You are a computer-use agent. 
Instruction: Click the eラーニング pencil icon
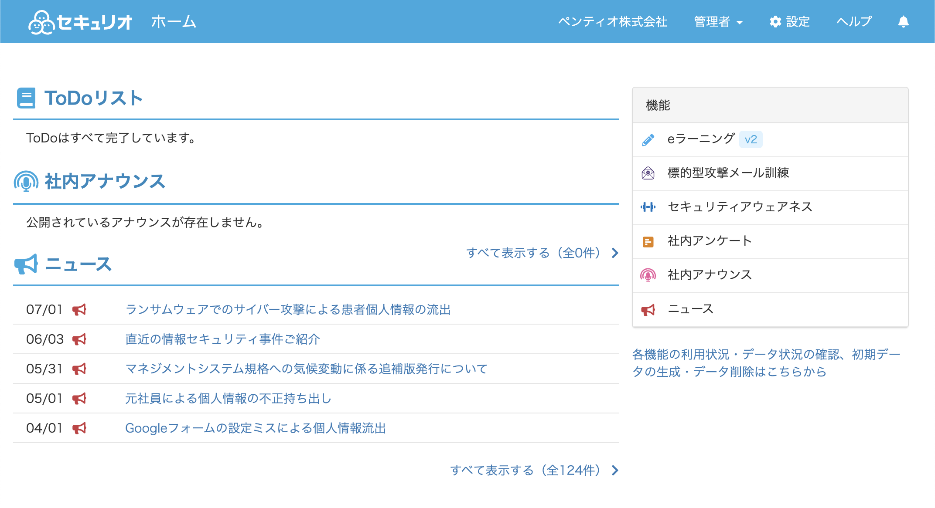pyautogui.click(x=648, y=140)
